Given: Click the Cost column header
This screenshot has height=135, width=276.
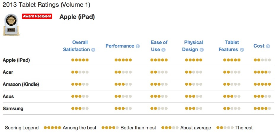Looking at the screenshot, I should (259, 46).
